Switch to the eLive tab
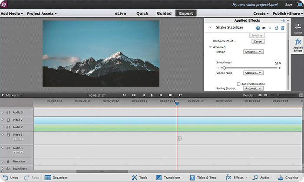 click(120, 13)
